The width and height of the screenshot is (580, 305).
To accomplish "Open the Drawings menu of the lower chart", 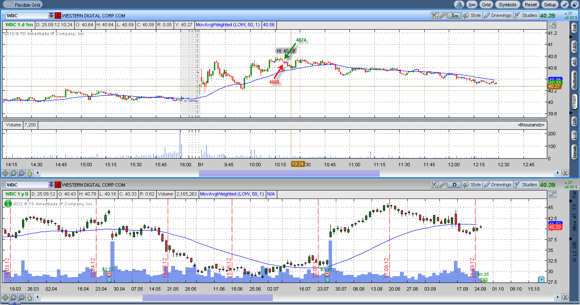I will click(498, 185).
